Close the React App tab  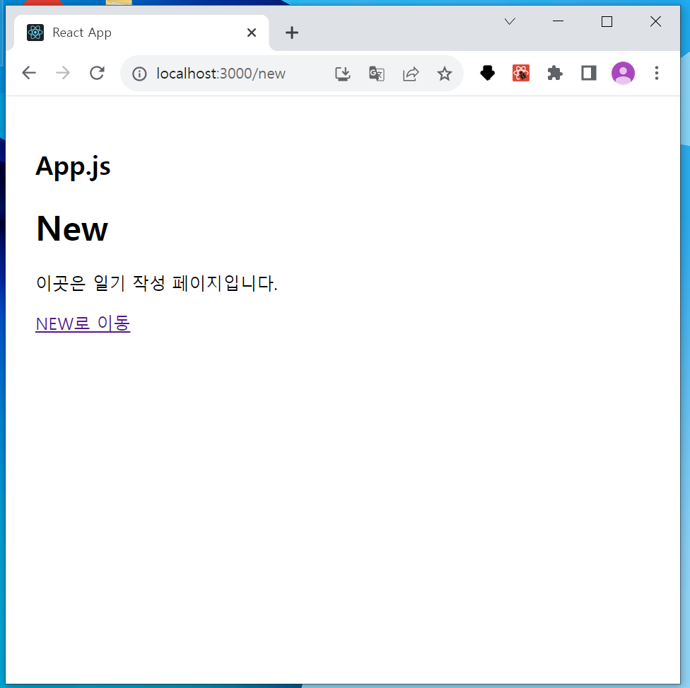pos(252,33)
